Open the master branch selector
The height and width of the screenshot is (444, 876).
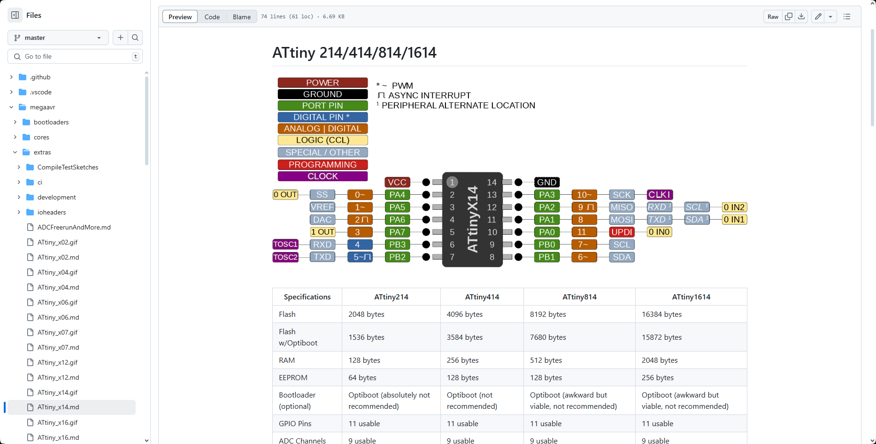pyautogui.click(x=58, y=38)
